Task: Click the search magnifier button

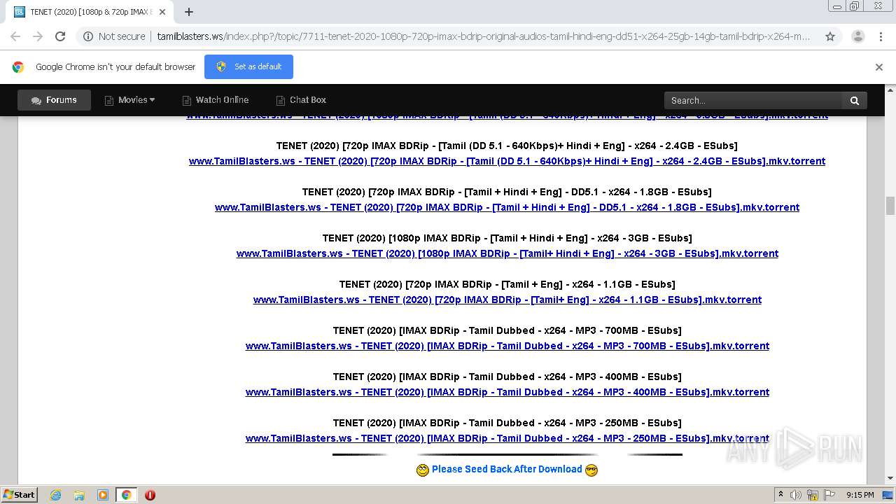Action: pos(855,101)
